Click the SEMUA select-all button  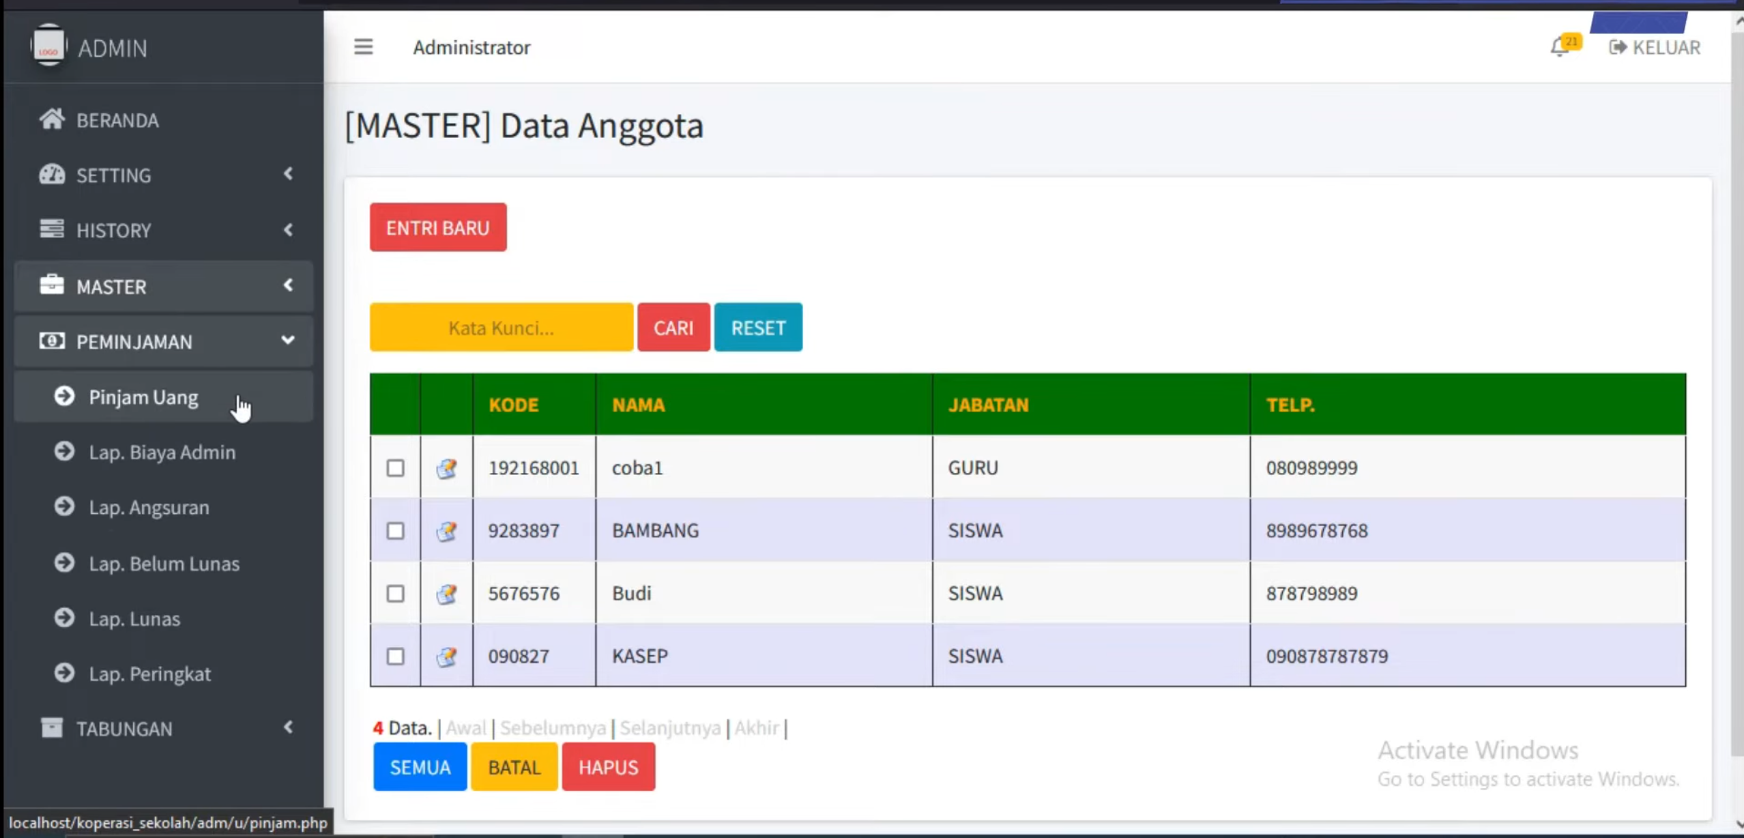pos(420,767)
